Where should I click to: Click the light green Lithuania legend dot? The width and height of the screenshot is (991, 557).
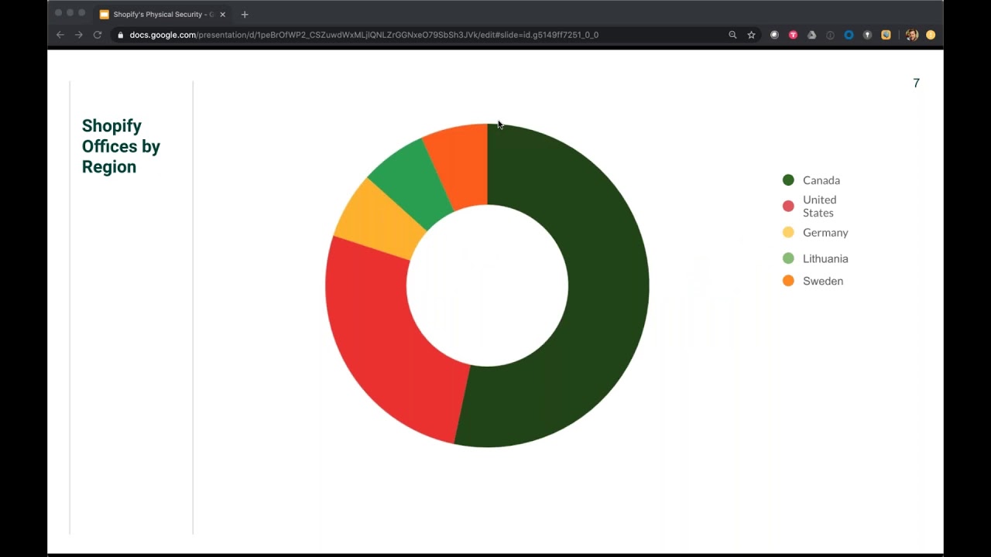tap(788, 258)
